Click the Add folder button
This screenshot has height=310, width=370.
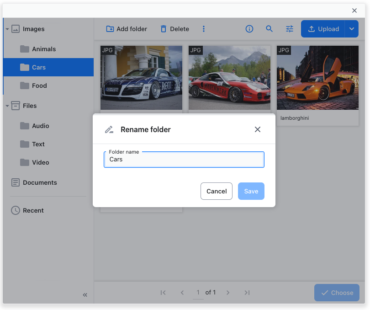click(127, 29)
